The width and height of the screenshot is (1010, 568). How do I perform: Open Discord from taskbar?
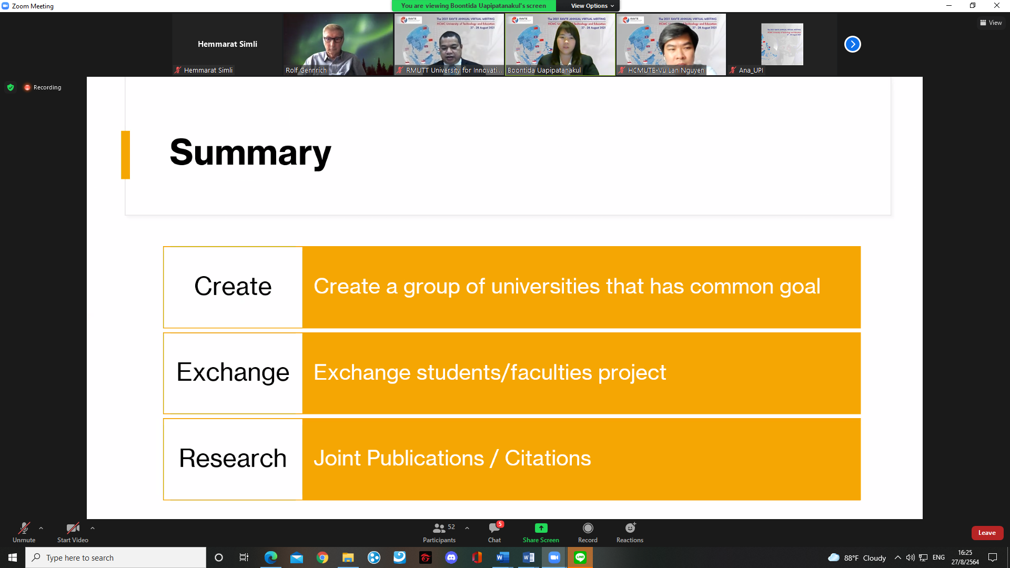click(x=451, y=557)
